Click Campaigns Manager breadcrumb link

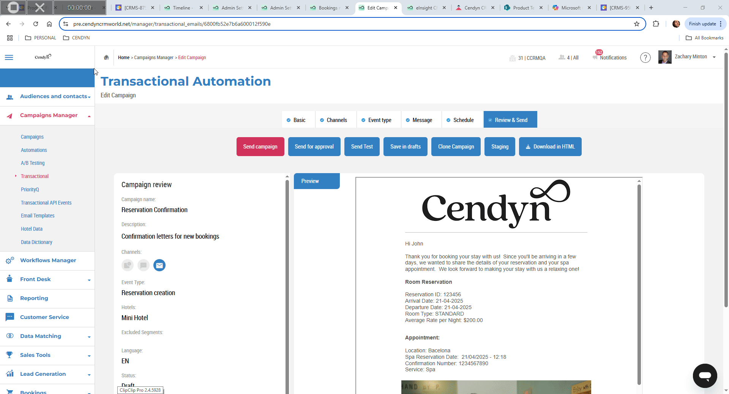[x=154, y=58]
